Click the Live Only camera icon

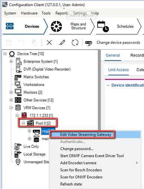coord(18,147)
